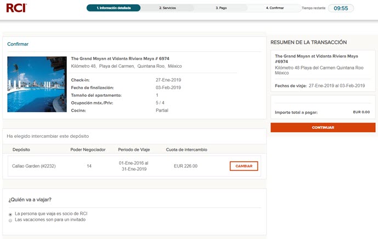Click the address Kilómetro 48, Playa del Carmen
The width and height of the screenshot is (378, 239).
126,66
